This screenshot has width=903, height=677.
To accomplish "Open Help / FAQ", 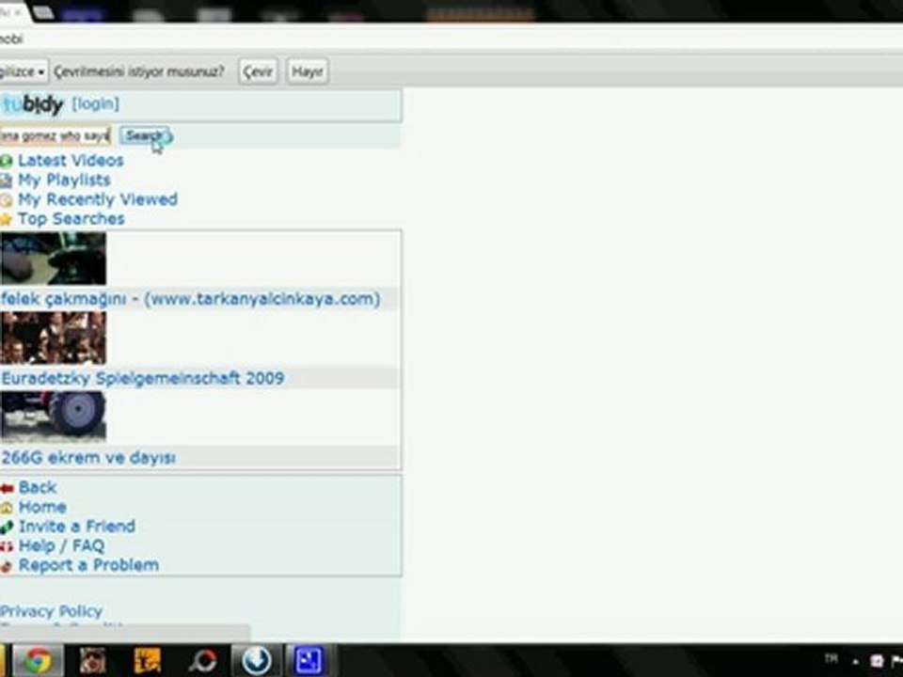I will 62,545.
